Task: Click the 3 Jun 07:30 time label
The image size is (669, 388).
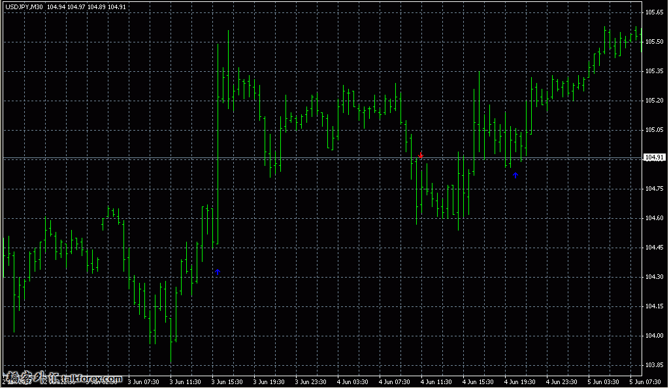Action: (143, 381)
